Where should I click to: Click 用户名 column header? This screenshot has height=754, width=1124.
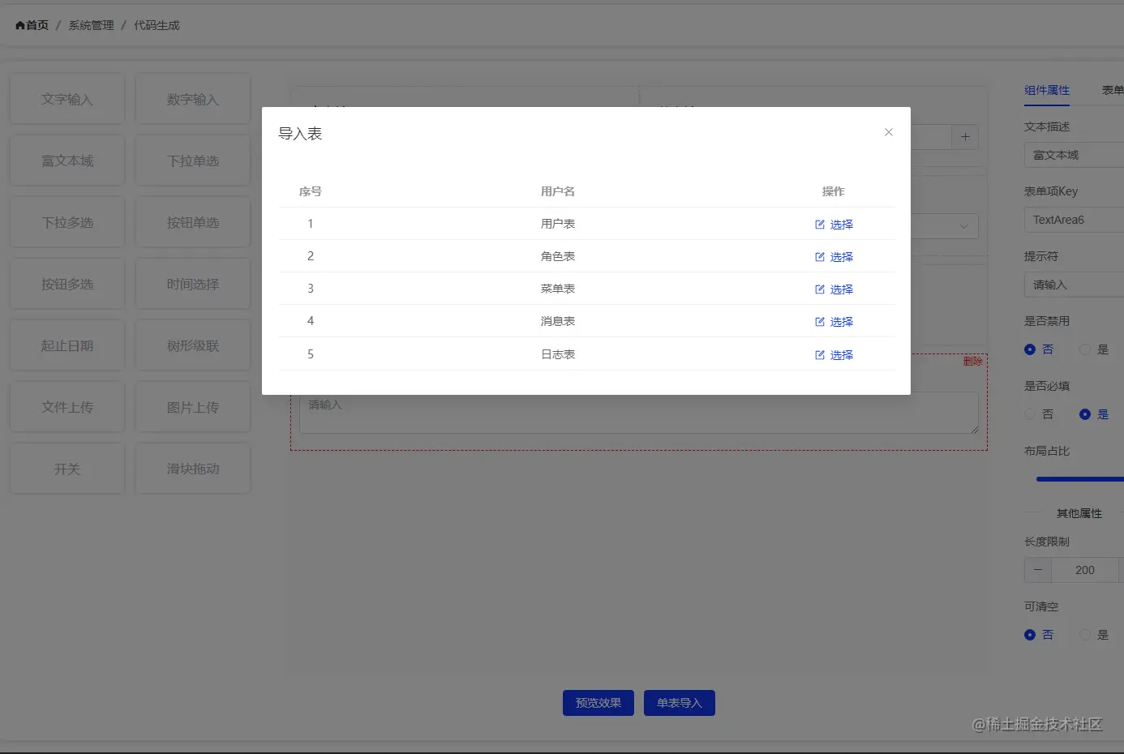tap(558, 191)
